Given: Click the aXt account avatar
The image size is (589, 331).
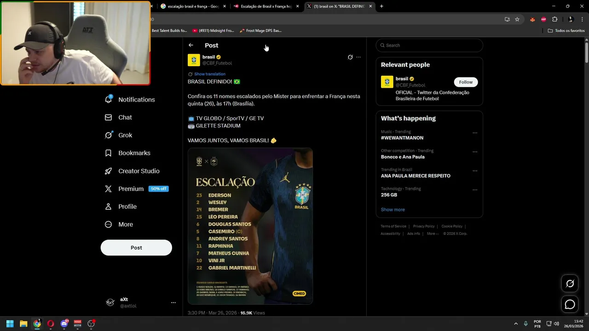Looking at the screenshot, I should [110, 302].
